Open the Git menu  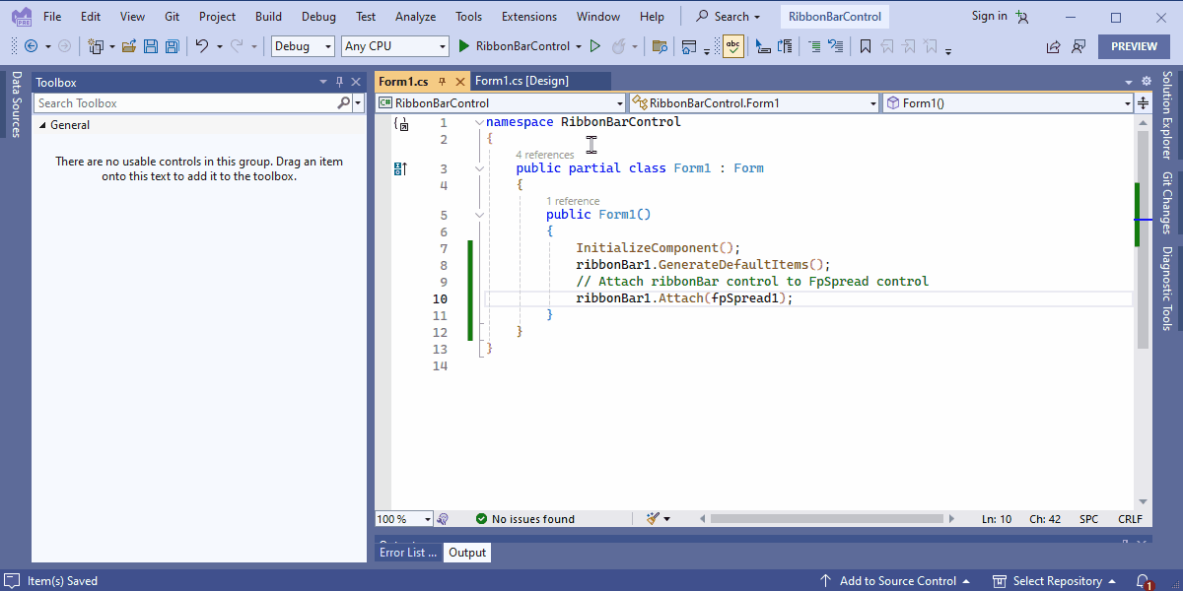pyautogui.click(x=172, y=16)
